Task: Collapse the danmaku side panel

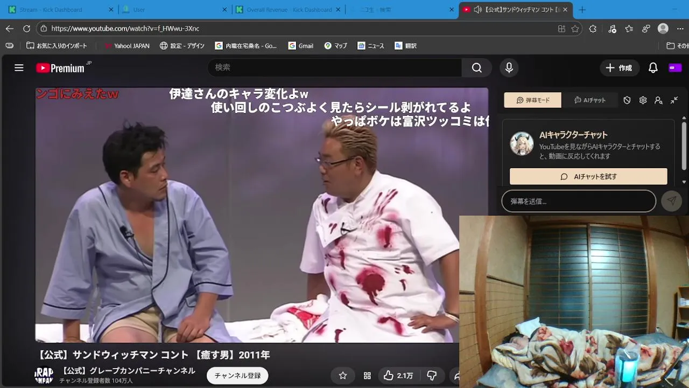Action: tap(674, 100)
